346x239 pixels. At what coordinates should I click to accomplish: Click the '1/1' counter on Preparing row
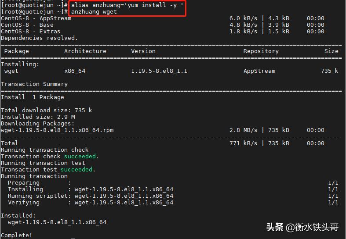(x=333, y=183)
